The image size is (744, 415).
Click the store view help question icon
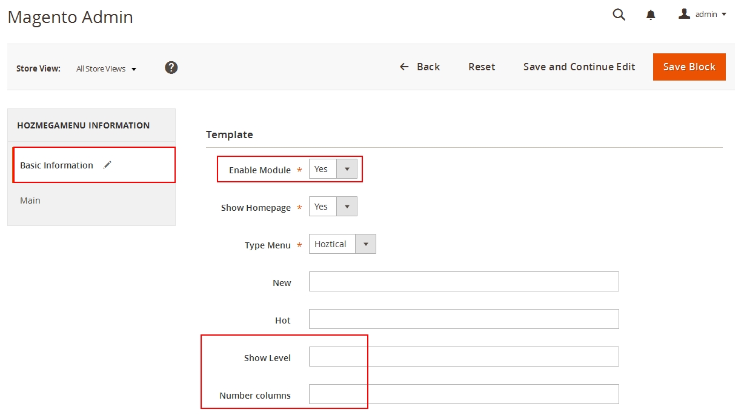171,68
